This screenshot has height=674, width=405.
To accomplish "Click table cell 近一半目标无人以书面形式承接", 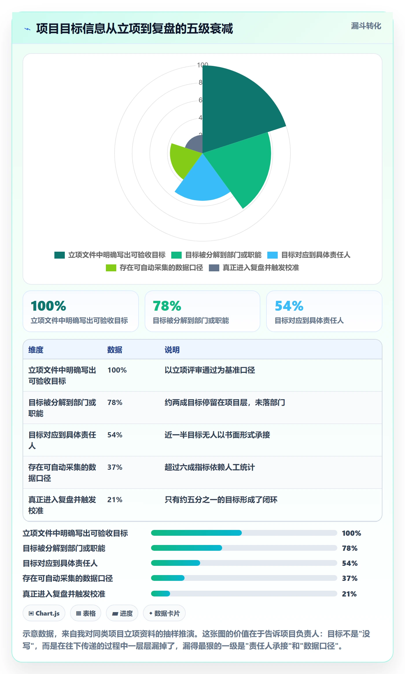I will [217, 435].
